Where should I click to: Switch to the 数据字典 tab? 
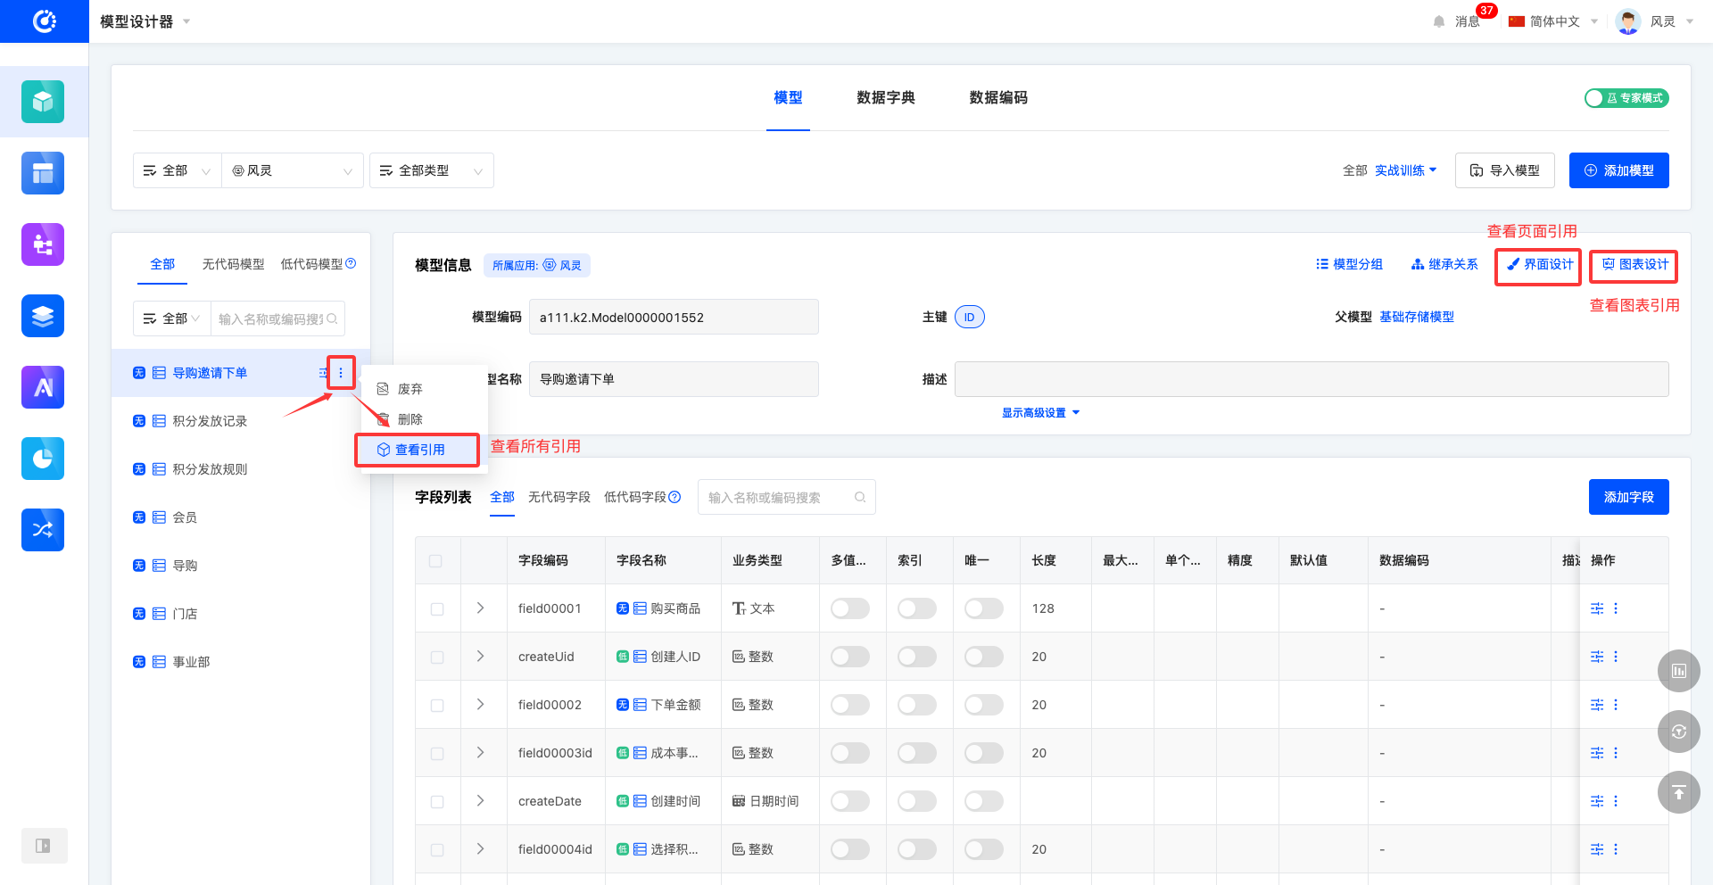(886, 98)
